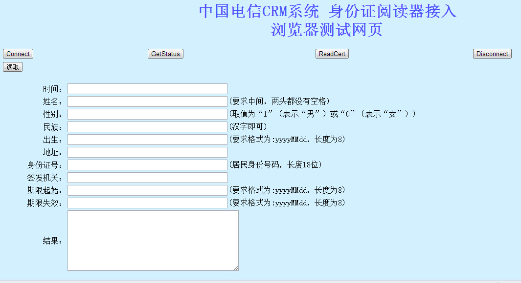Focus the 期限起始 input field
Screen dimensions: 521x283
[148, 190]
